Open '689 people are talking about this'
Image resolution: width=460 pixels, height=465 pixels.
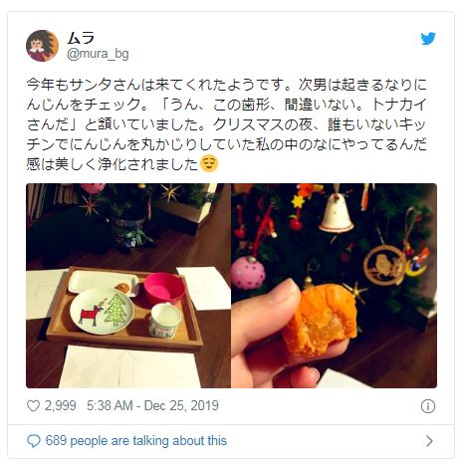pos(136,441)
